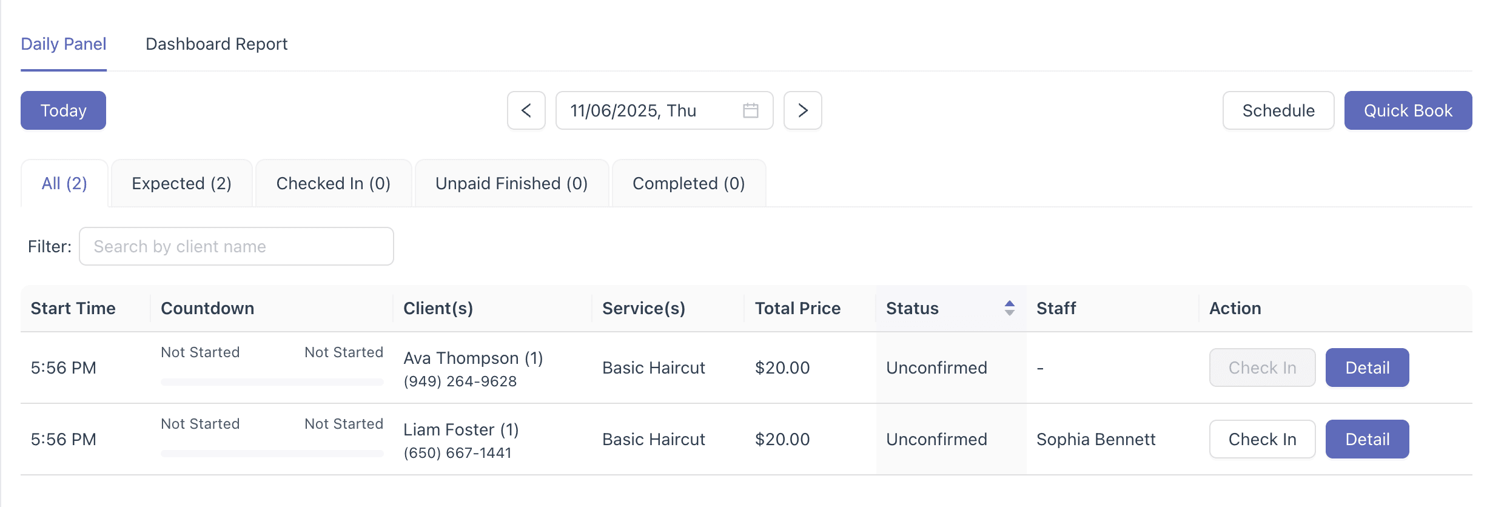Go to next day arrow
This screenshot has width=1487, height=507.
[x=802, y=110]
